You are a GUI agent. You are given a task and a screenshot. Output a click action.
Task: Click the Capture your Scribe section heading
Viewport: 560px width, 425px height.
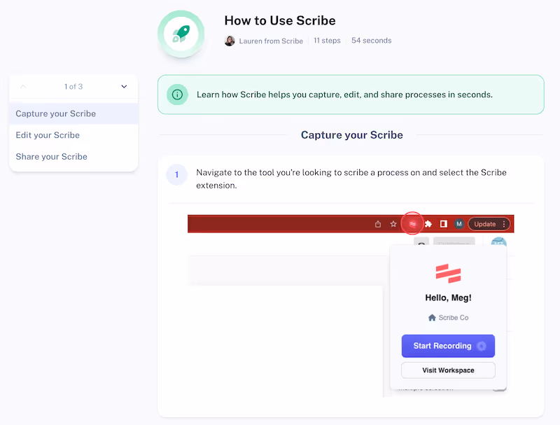click(x=352, y=135)
